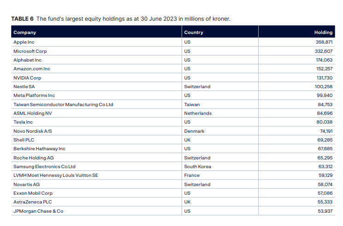
Task: Click the Meta Platforms Inc cell
Action: [34, 96]
